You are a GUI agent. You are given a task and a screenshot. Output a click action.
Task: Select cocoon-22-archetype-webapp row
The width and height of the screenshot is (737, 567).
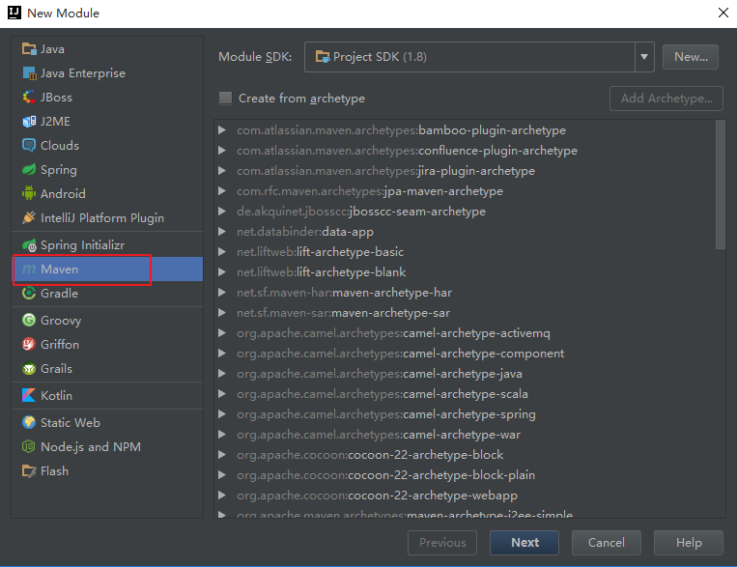click(465, 496)
